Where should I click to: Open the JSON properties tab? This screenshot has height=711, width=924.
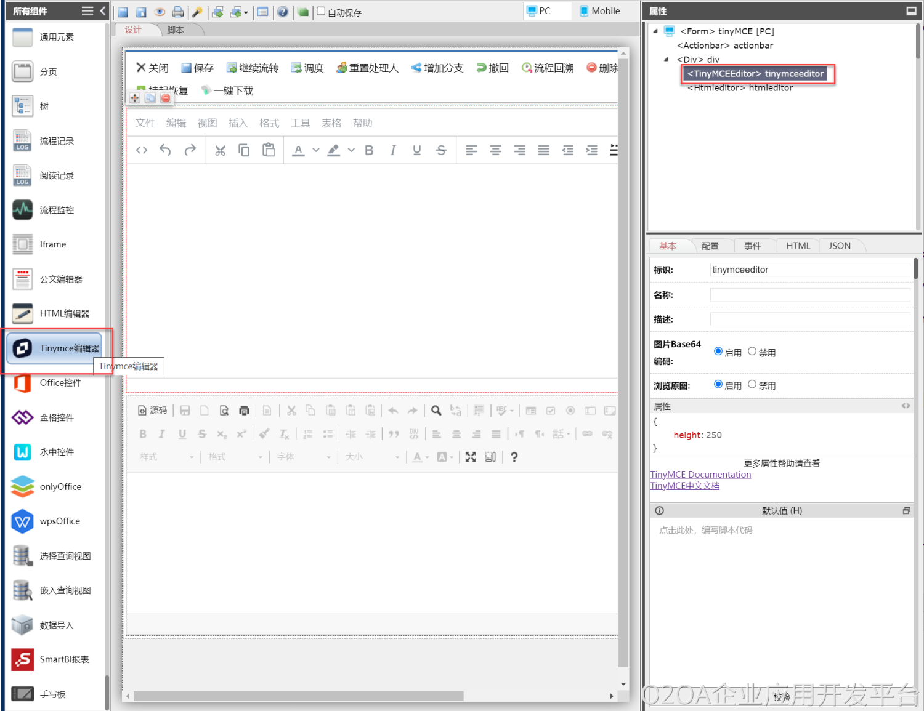tap(839, 246)
